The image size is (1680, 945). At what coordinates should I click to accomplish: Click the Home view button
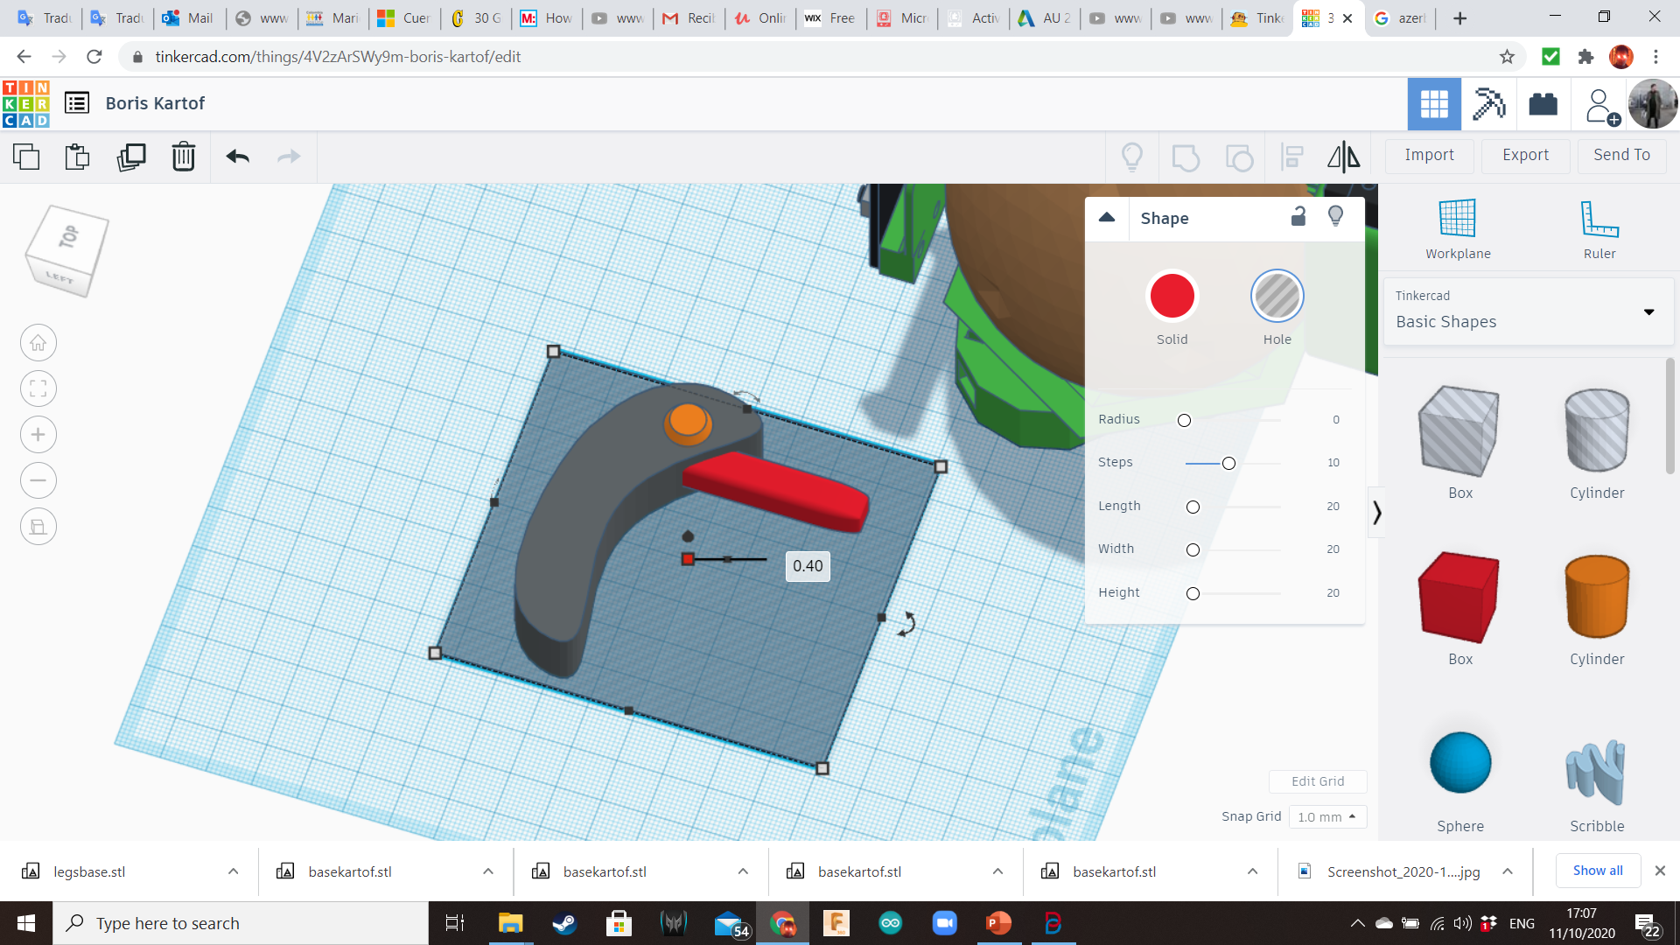pyautogui.click(x=38, y=343)
